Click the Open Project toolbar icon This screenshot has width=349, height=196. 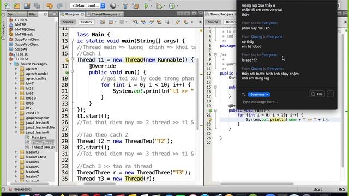(x=27, y=6)
